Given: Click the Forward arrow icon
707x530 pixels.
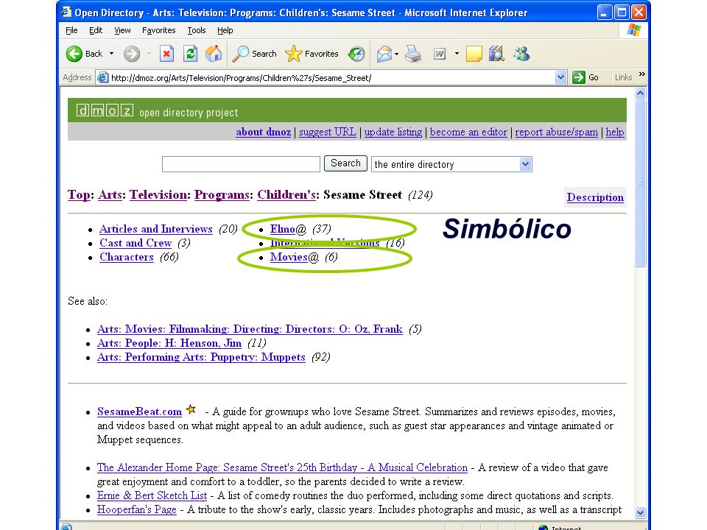Looking at the screenshot, I should coord(132,54).
